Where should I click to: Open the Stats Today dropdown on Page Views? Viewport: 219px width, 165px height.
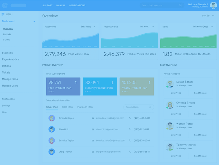[x=88, y=27]
